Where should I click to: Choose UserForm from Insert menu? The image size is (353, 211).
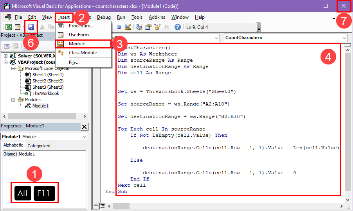tap(83, 35)
